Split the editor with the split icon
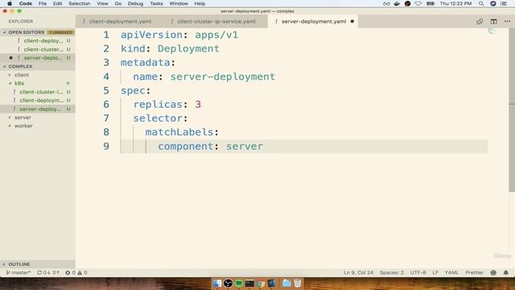This screenshot has height=290, width=515. point(493,22)
